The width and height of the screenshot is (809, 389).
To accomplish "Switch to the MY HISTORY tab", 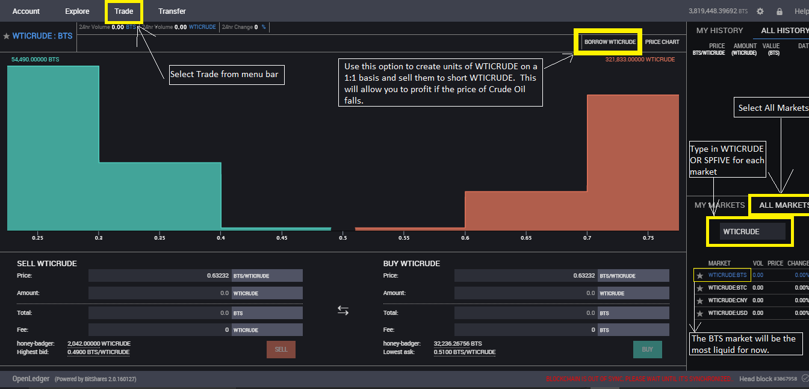I will pyautogui.click(x=719, y=30).
